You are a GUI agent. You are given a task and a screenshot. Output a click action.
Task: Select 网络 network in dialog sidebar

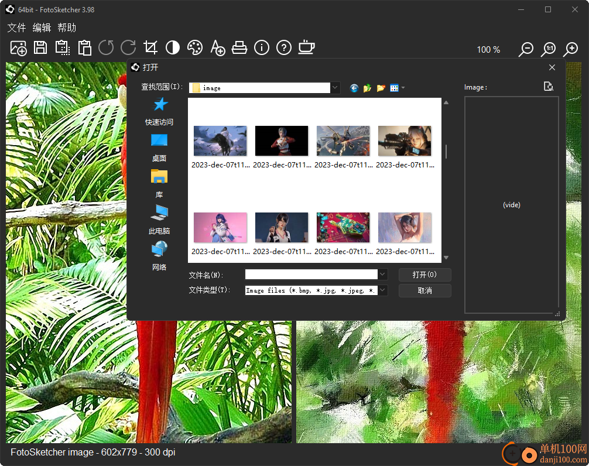pyautogui.click(x=159, y=256)
